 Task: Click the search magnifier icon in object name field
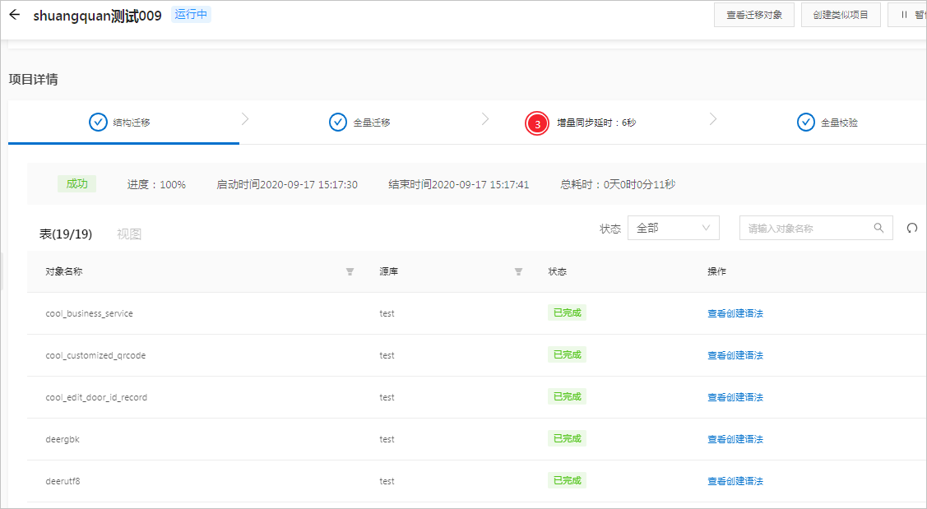pyautogui.click(x=878, y=228)
